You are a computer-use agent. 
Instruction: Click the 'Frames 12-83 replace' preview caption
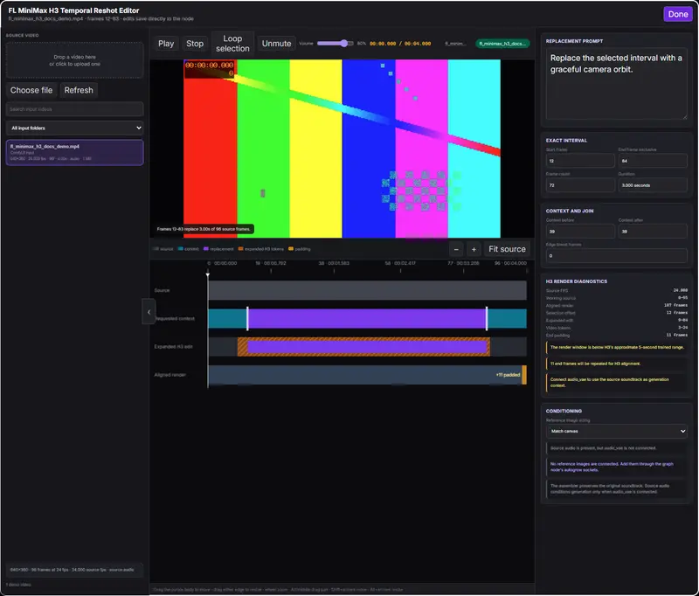204,229
